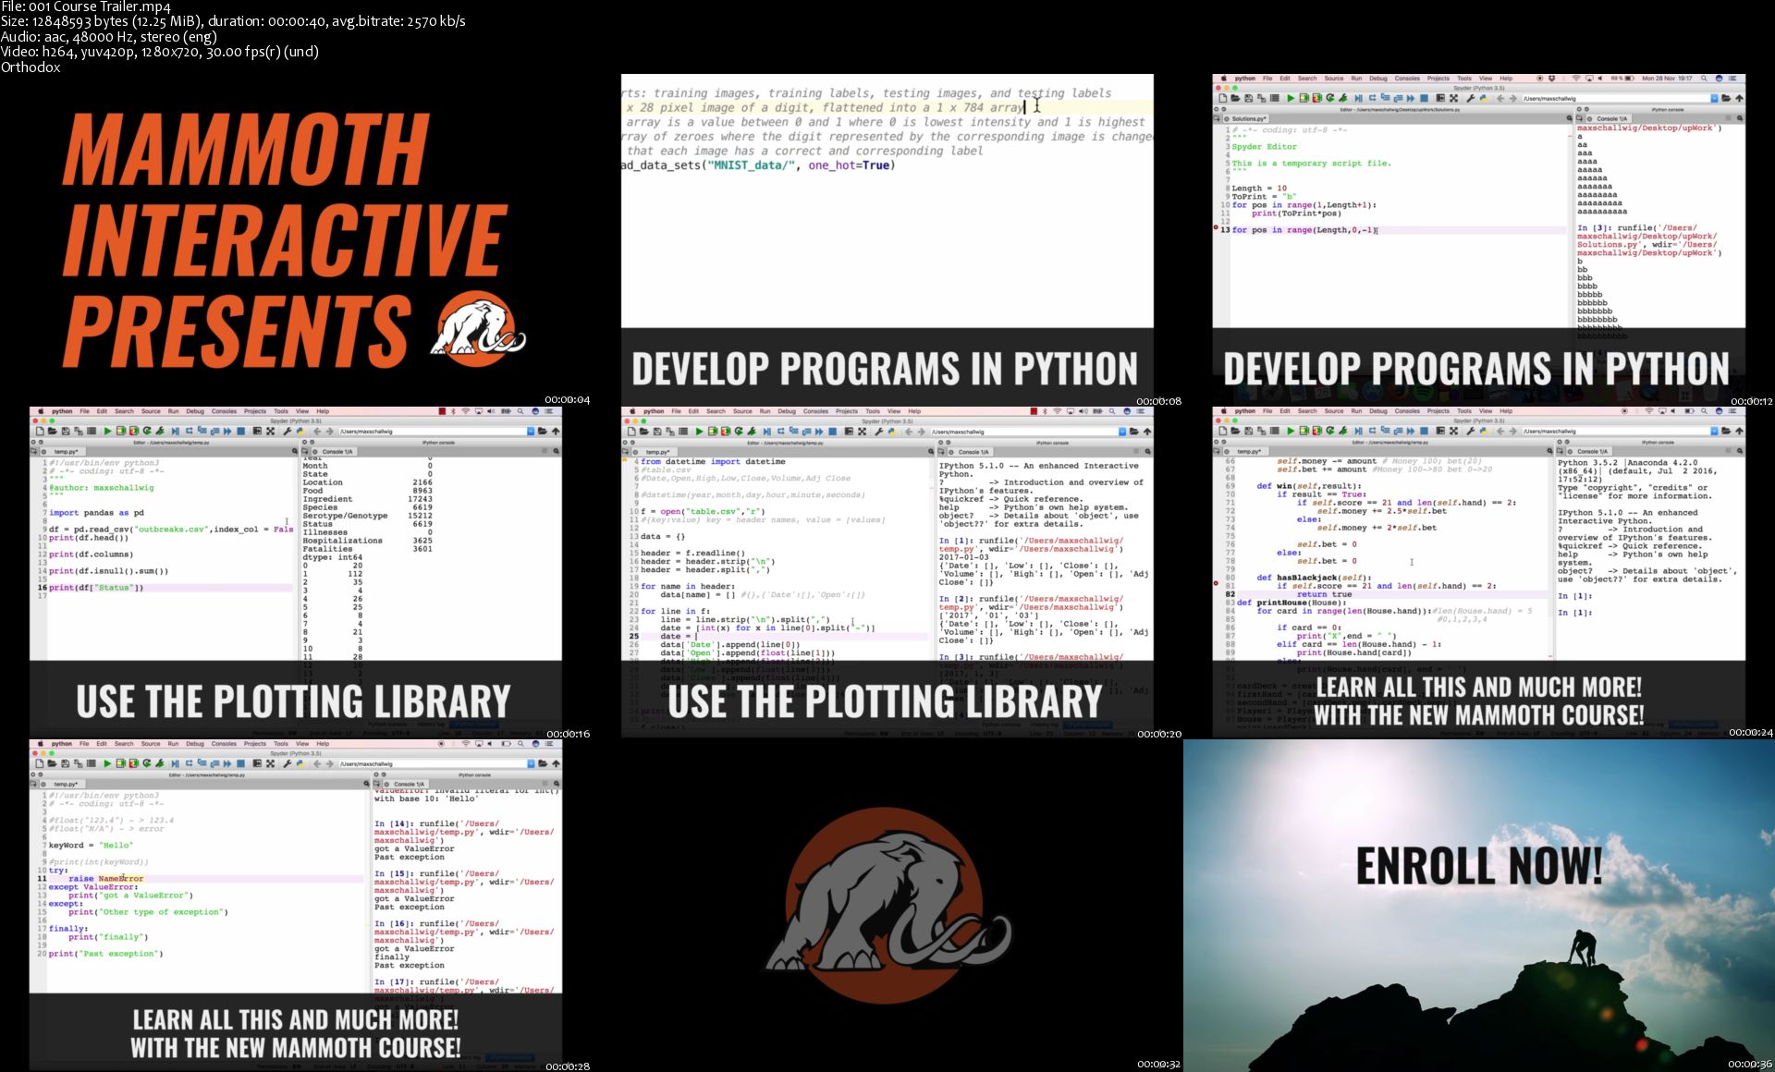The width and height of the screenshot is (1775, 1072).
Task: Click the Spotlight magnifier in Solutions.py frame menu bar
Action: [1704, 79]
